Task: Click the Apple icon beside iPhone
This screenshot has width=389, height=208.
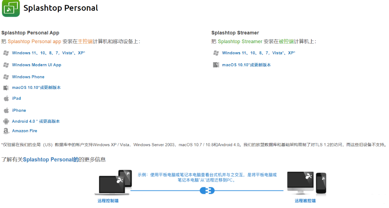Action: pyautogui.click(x=6, y=111)
